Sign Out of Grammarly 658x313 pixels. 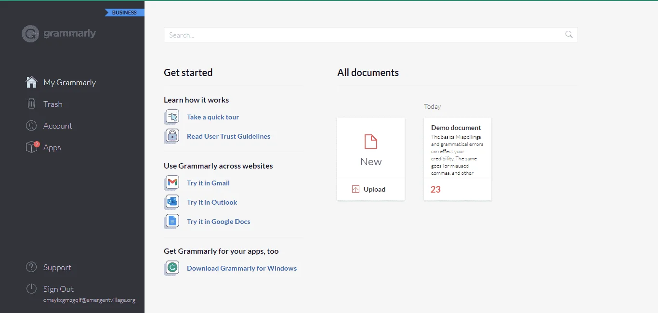pyautogui.click(x=58, y=289)
